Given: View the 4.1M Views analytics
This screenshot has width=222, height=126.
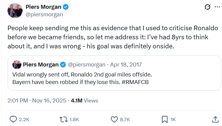Looking at the screenshot, I should [84, 101].
